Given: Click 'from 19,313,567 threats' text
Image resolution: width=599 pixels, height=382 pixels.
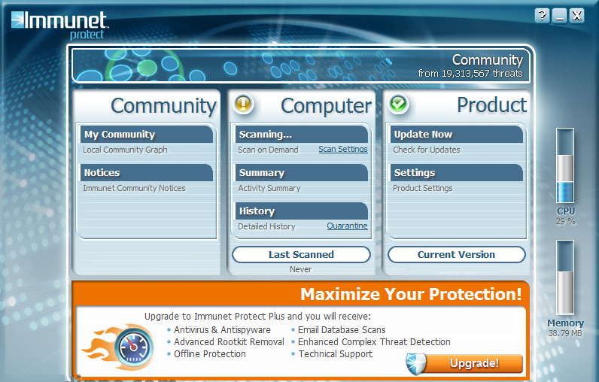Looking at the screenshot, I should [470, 73].
